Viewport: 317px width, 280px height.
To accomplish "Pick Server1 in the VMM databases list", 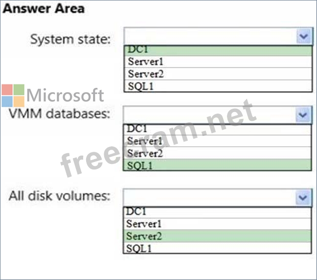I will [217, 141].
